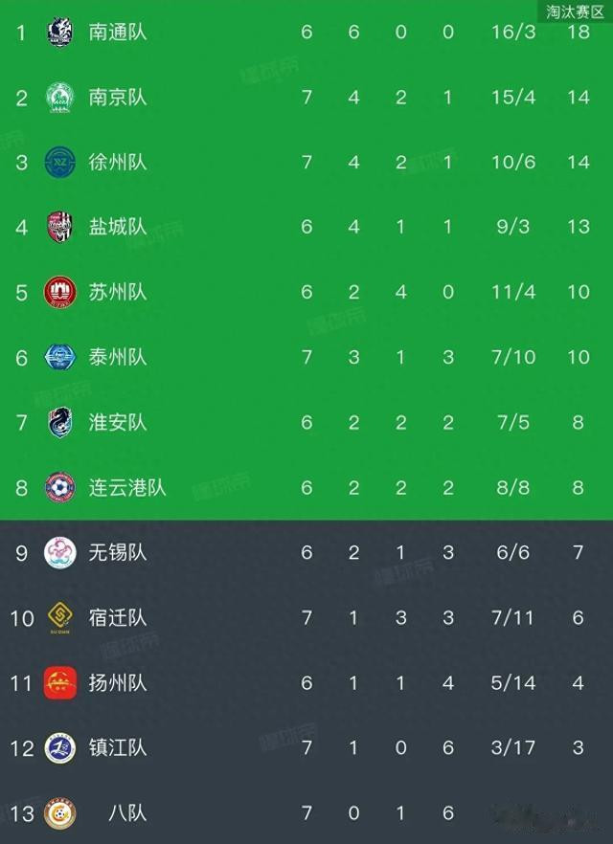Select the 徐州队 XZ logo
Screen dimensions: 613x844
59,162
